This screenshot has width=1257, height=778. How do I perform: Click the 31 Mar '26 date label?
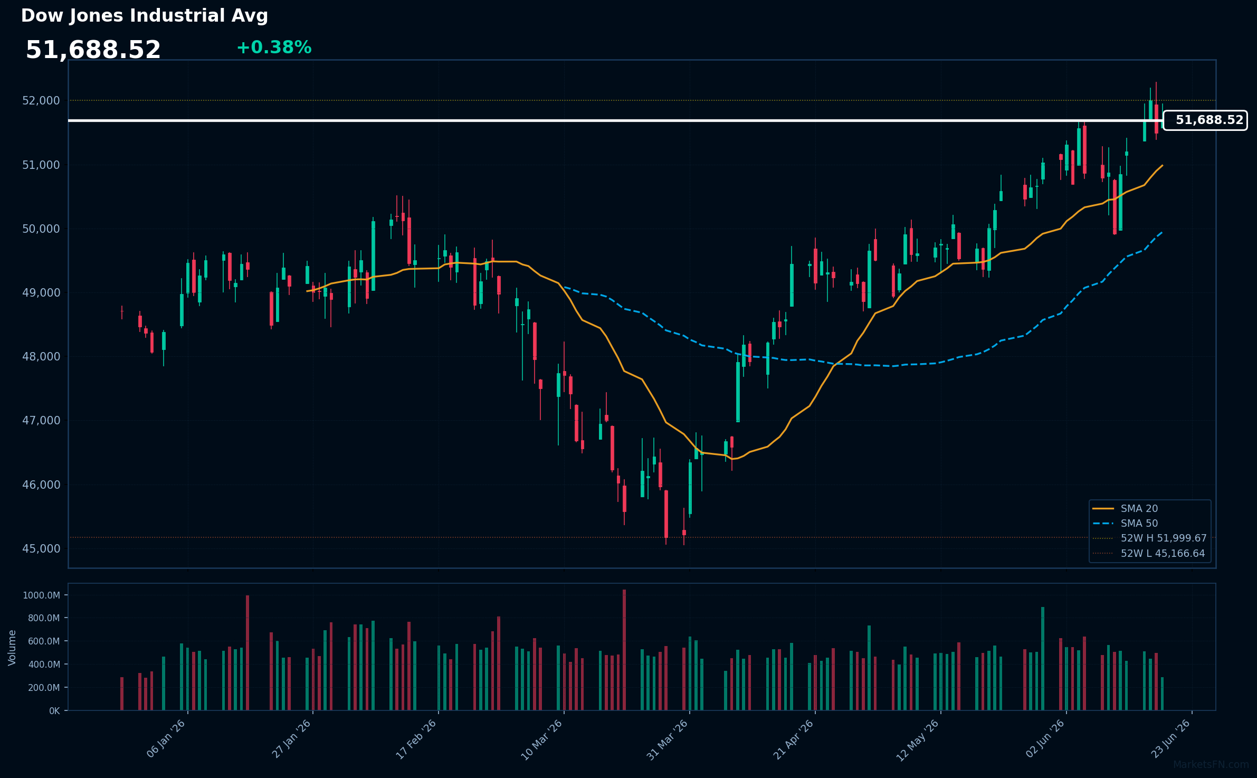[667, 739]
